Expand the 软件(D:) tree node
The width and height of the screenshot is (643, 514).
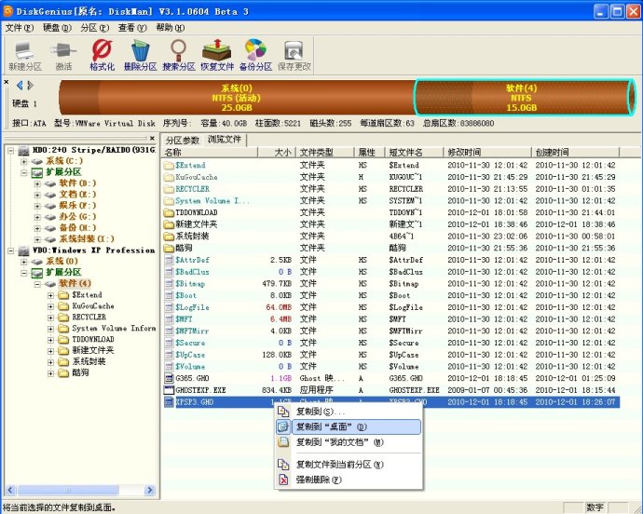click(37, 183)
